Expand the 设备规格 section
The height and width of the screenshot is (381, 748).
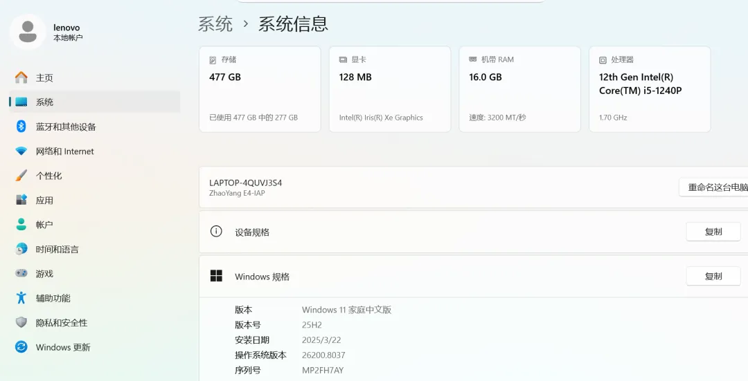point(473,232)
